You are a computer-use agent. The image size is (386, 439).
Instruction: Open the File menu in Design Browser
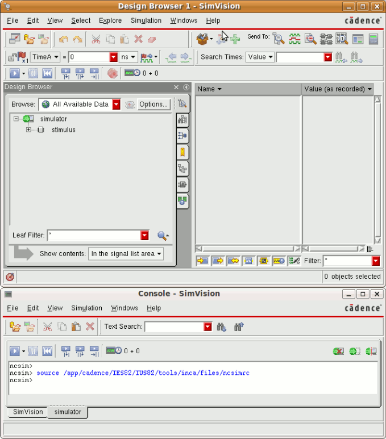(x=13, y=20)
